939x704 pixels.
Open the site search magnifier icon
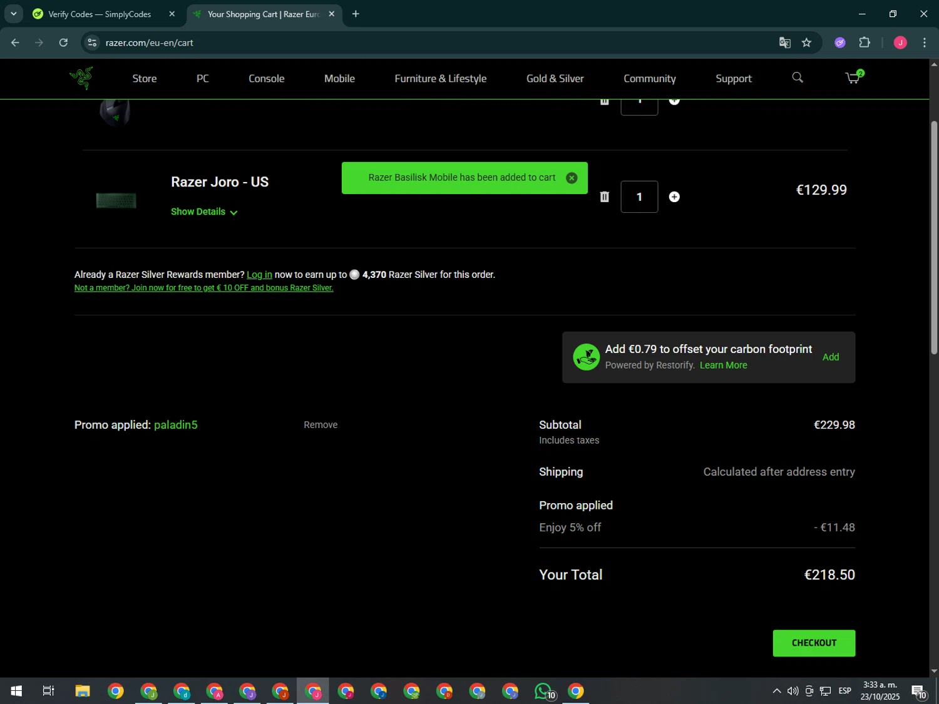[x=797, y=78]
